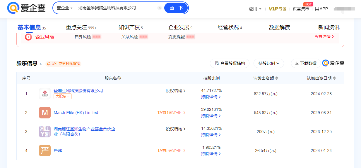
Task: Open 股权结构 for 湖南湘江圣湘 fund
Action: tap(176, 129)
